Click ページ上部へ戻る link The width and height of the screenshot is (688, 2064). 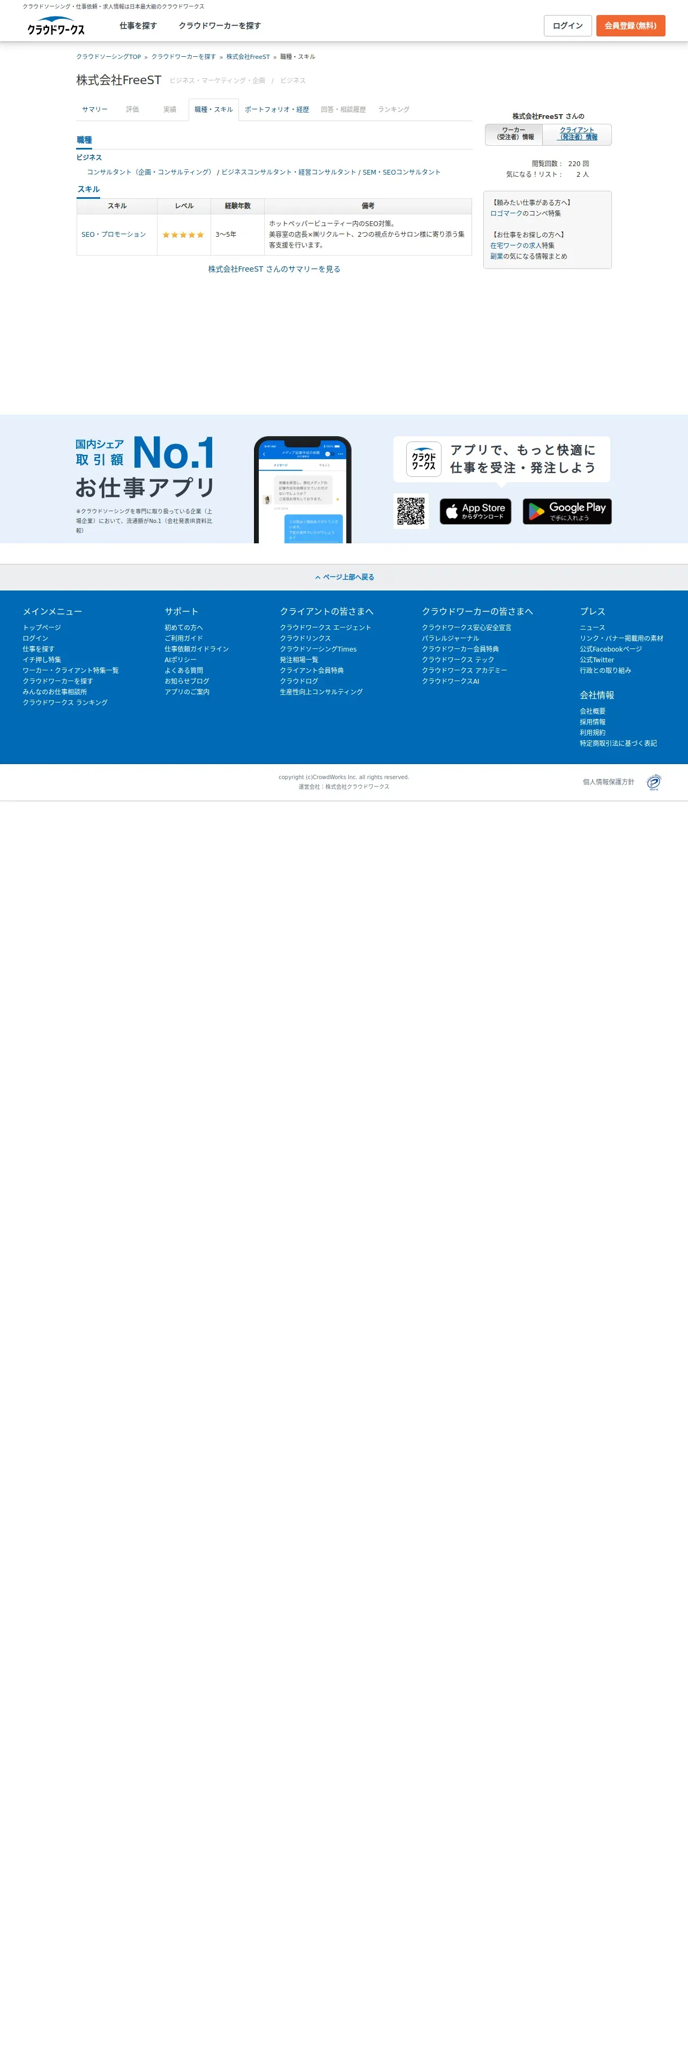pyautogui.click(x=345, y=577)
